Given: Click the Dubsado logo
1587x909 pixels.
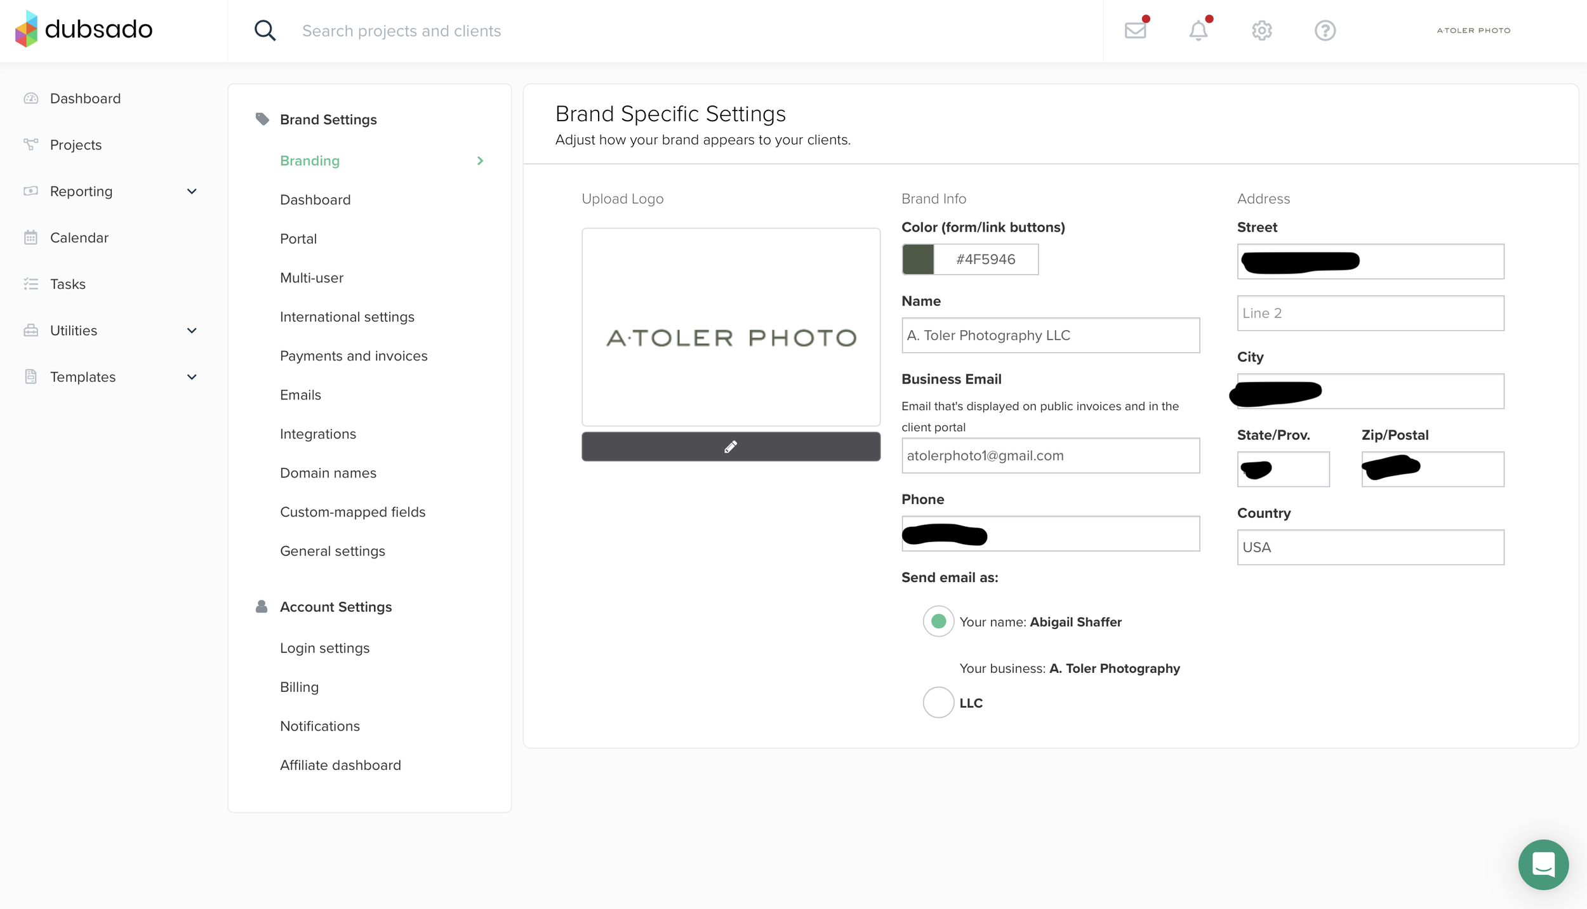Looking at the screenshot, I should click(x=84, y=29).
